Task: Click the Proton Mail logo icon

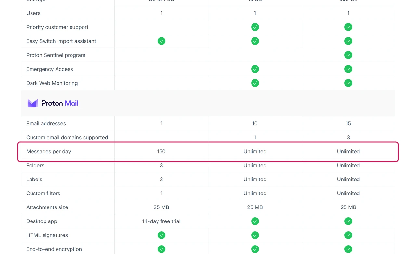Action: 33,103
